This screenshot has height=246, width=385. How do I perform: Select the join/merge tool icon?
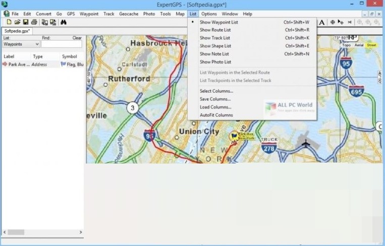tap(350, 22)
